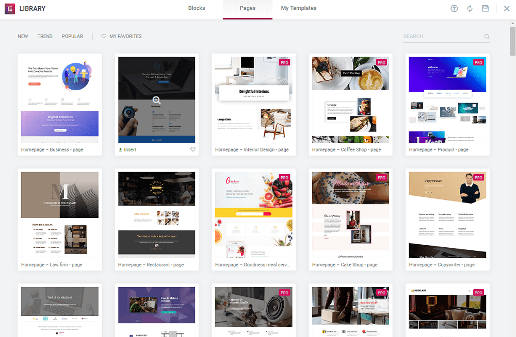Open Homepage – Interior Design thumbnail
Image resolution: width=516 pixels, height=337 pixels.
coord(253,100)
